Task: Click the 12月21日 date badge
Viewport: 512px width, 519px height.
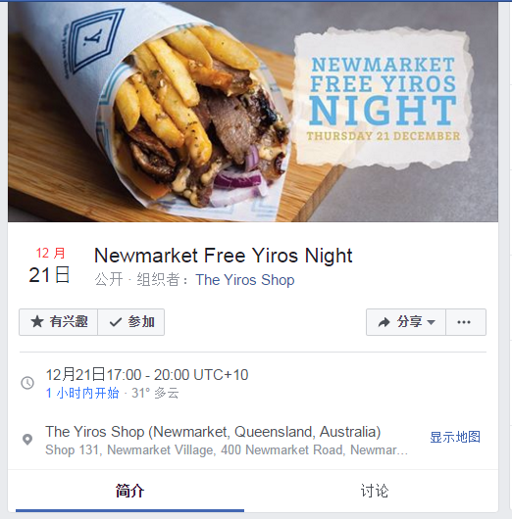Action: 49,265
